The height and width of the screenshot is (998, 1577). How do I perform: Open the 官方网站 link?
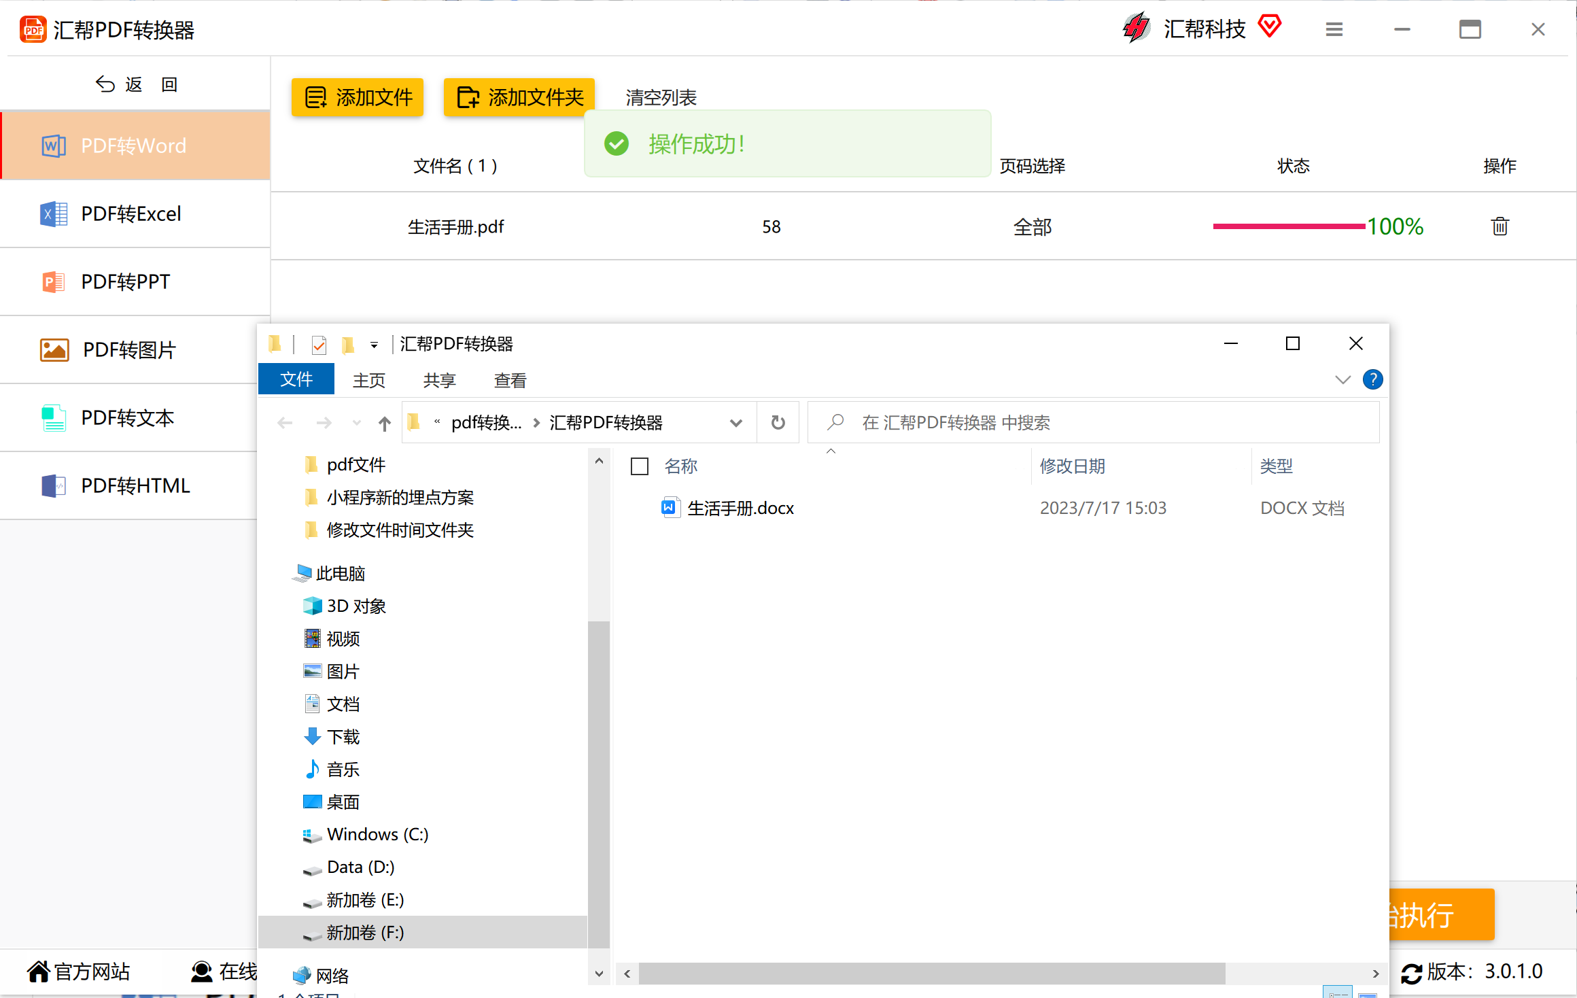[78, 971]
